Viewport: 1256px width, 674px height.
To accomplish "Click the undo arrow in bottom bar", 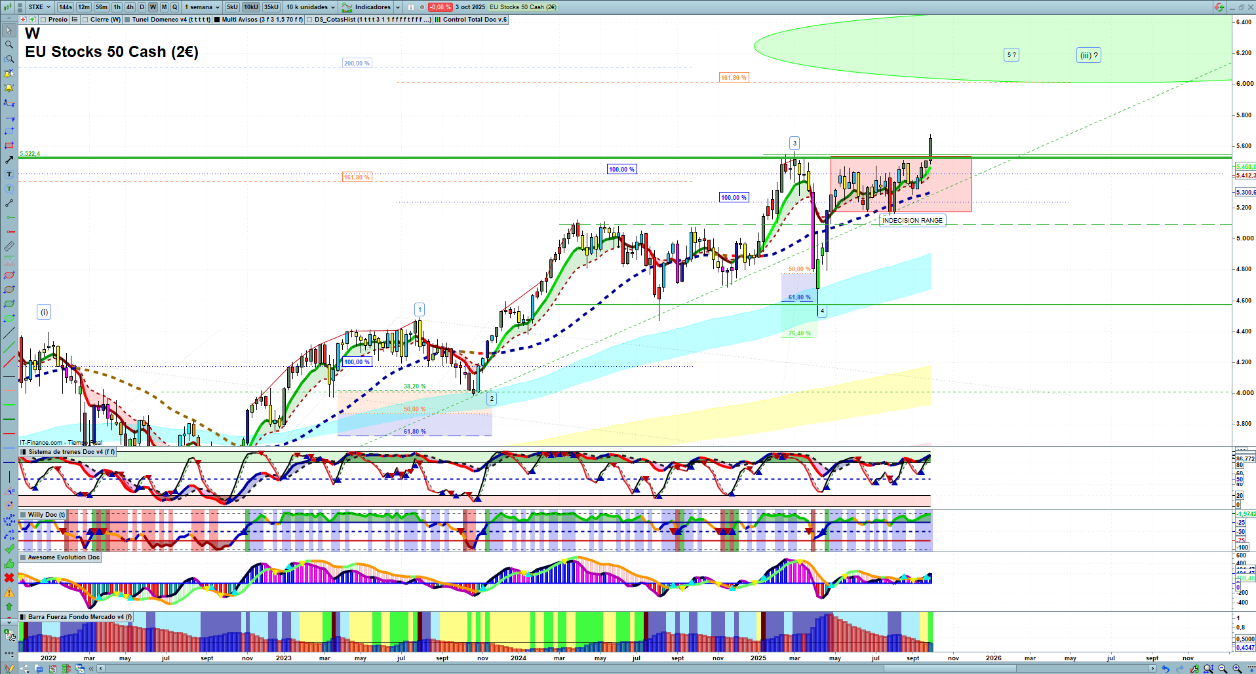I will point(1166,669).
